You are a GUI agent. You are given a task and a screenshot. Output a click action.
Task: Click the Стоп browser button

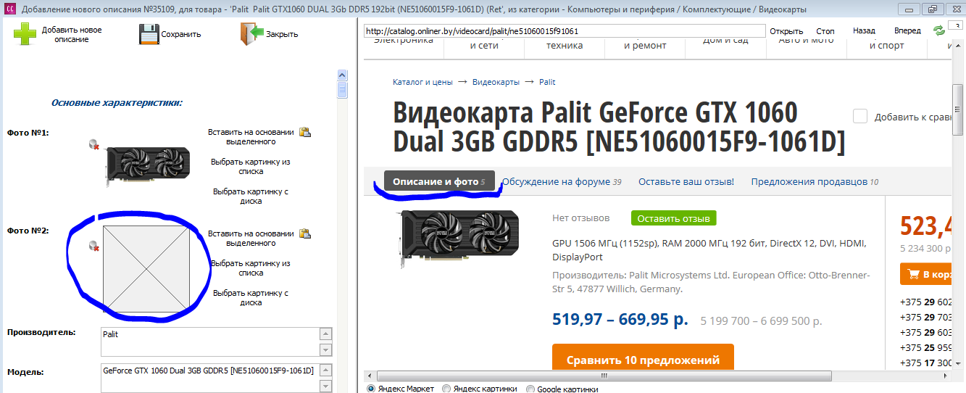click(x=825, y=31)
